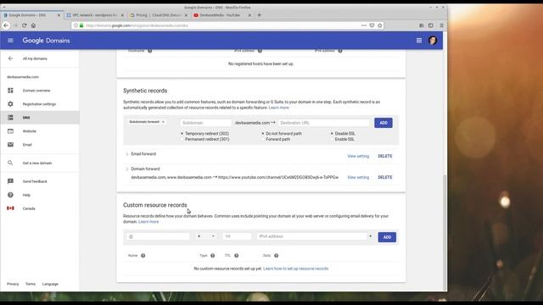Focus the Subdomain input field
The width and height of the screenshot is (543, 305).
click(205, 123)
